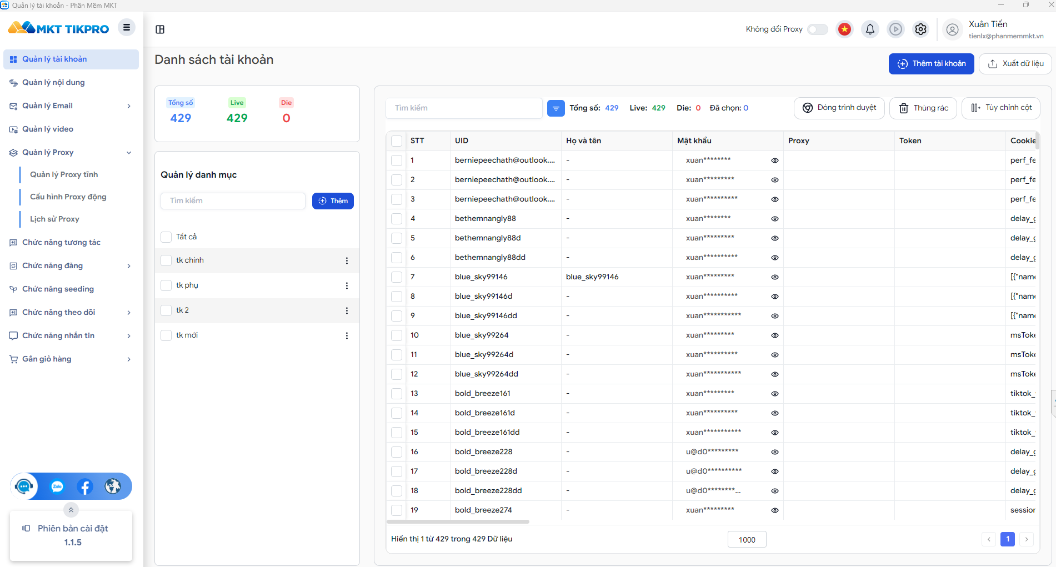Collapse the Quản lý Proxy menu

129,153
